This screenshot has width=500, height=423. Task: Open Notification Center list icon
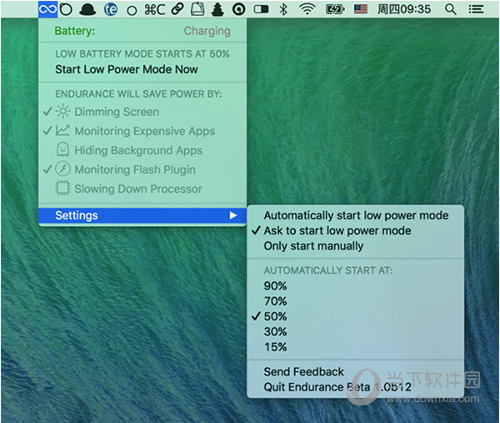(x=476, y=9)
